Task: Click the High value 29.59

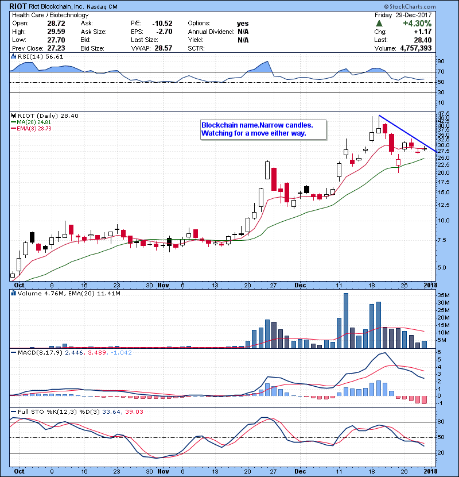Action: coord(56,32)
